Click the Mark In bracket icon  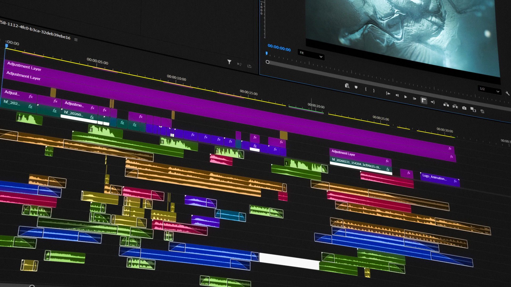tap(366, 89)
